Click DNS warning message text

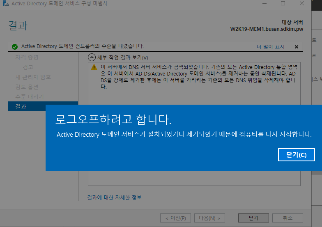[199, 77]
